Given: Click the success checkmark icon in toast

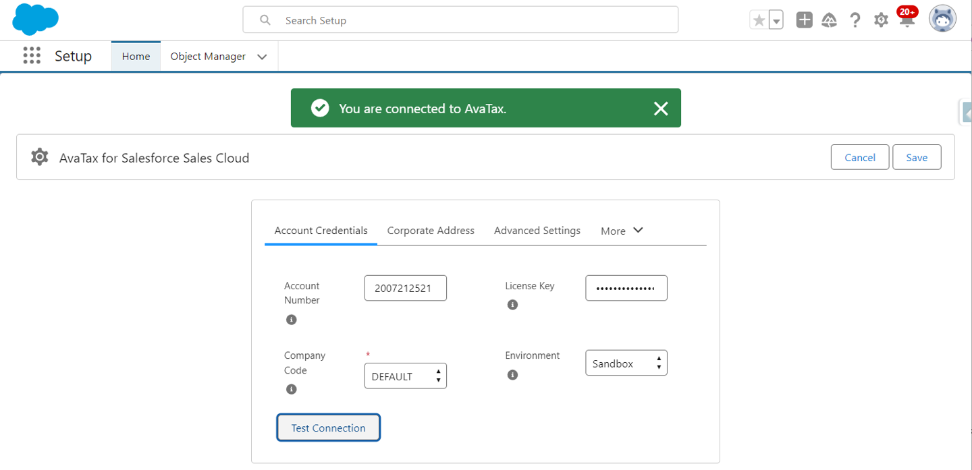Looking at the screenshot, I should pos(320,108).
